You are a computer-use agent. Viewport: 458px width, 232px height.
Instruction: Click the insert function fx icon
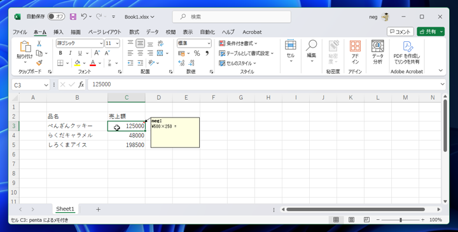[x=81, y=85]
